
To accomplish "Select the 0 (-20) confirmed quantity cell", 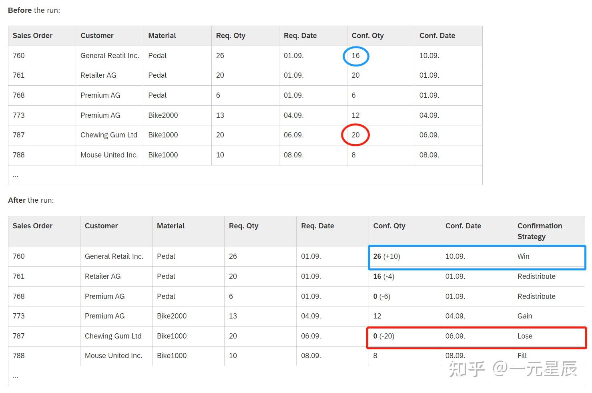I will [x=384, y=336].
